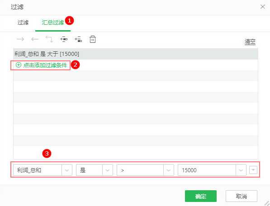Switch to the 过滤 tab
This screenshot has height=206, width=270.
pos(23,23)
